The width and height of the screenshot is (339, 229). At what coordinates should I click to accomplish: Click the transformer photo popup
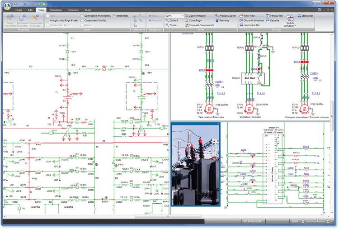pyautogui.click(x=195, y=164)
